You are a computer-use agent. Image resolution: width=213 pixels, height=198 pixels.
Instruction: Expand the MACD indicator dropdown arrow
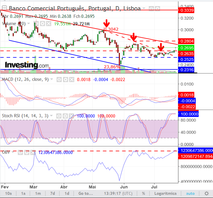[52, 79]
